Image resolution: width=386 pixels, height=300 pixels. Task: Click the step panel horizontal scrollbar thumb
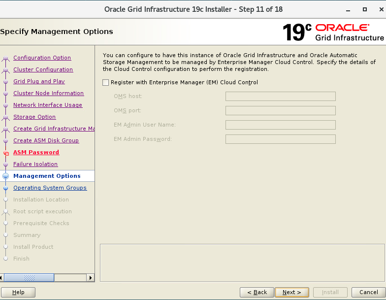[x=29, y=278]
